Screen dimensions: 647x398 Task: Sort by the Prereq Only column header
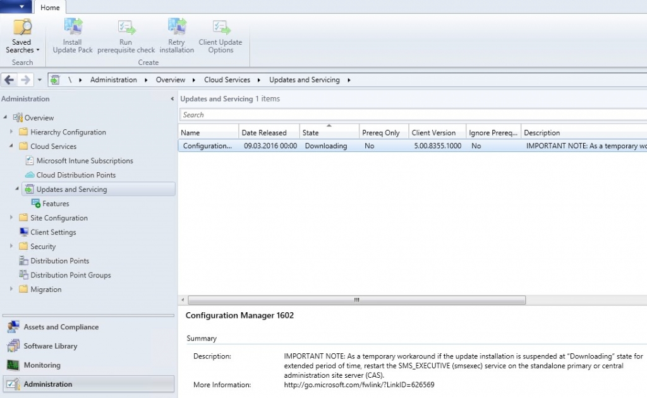pos(384,132)
